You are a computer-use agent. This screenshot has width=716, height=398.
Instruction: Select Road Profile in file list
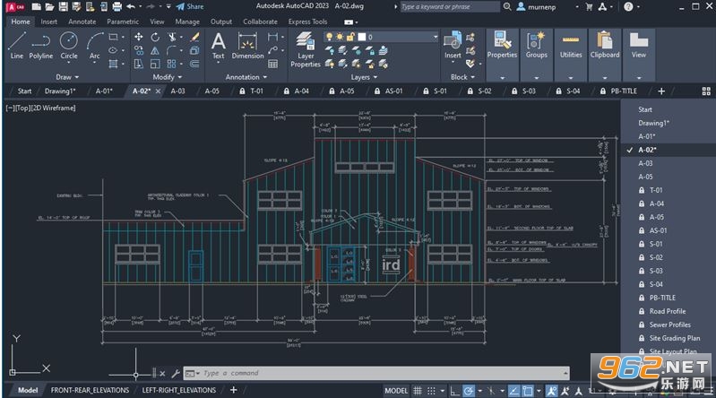tap(667, 311)
